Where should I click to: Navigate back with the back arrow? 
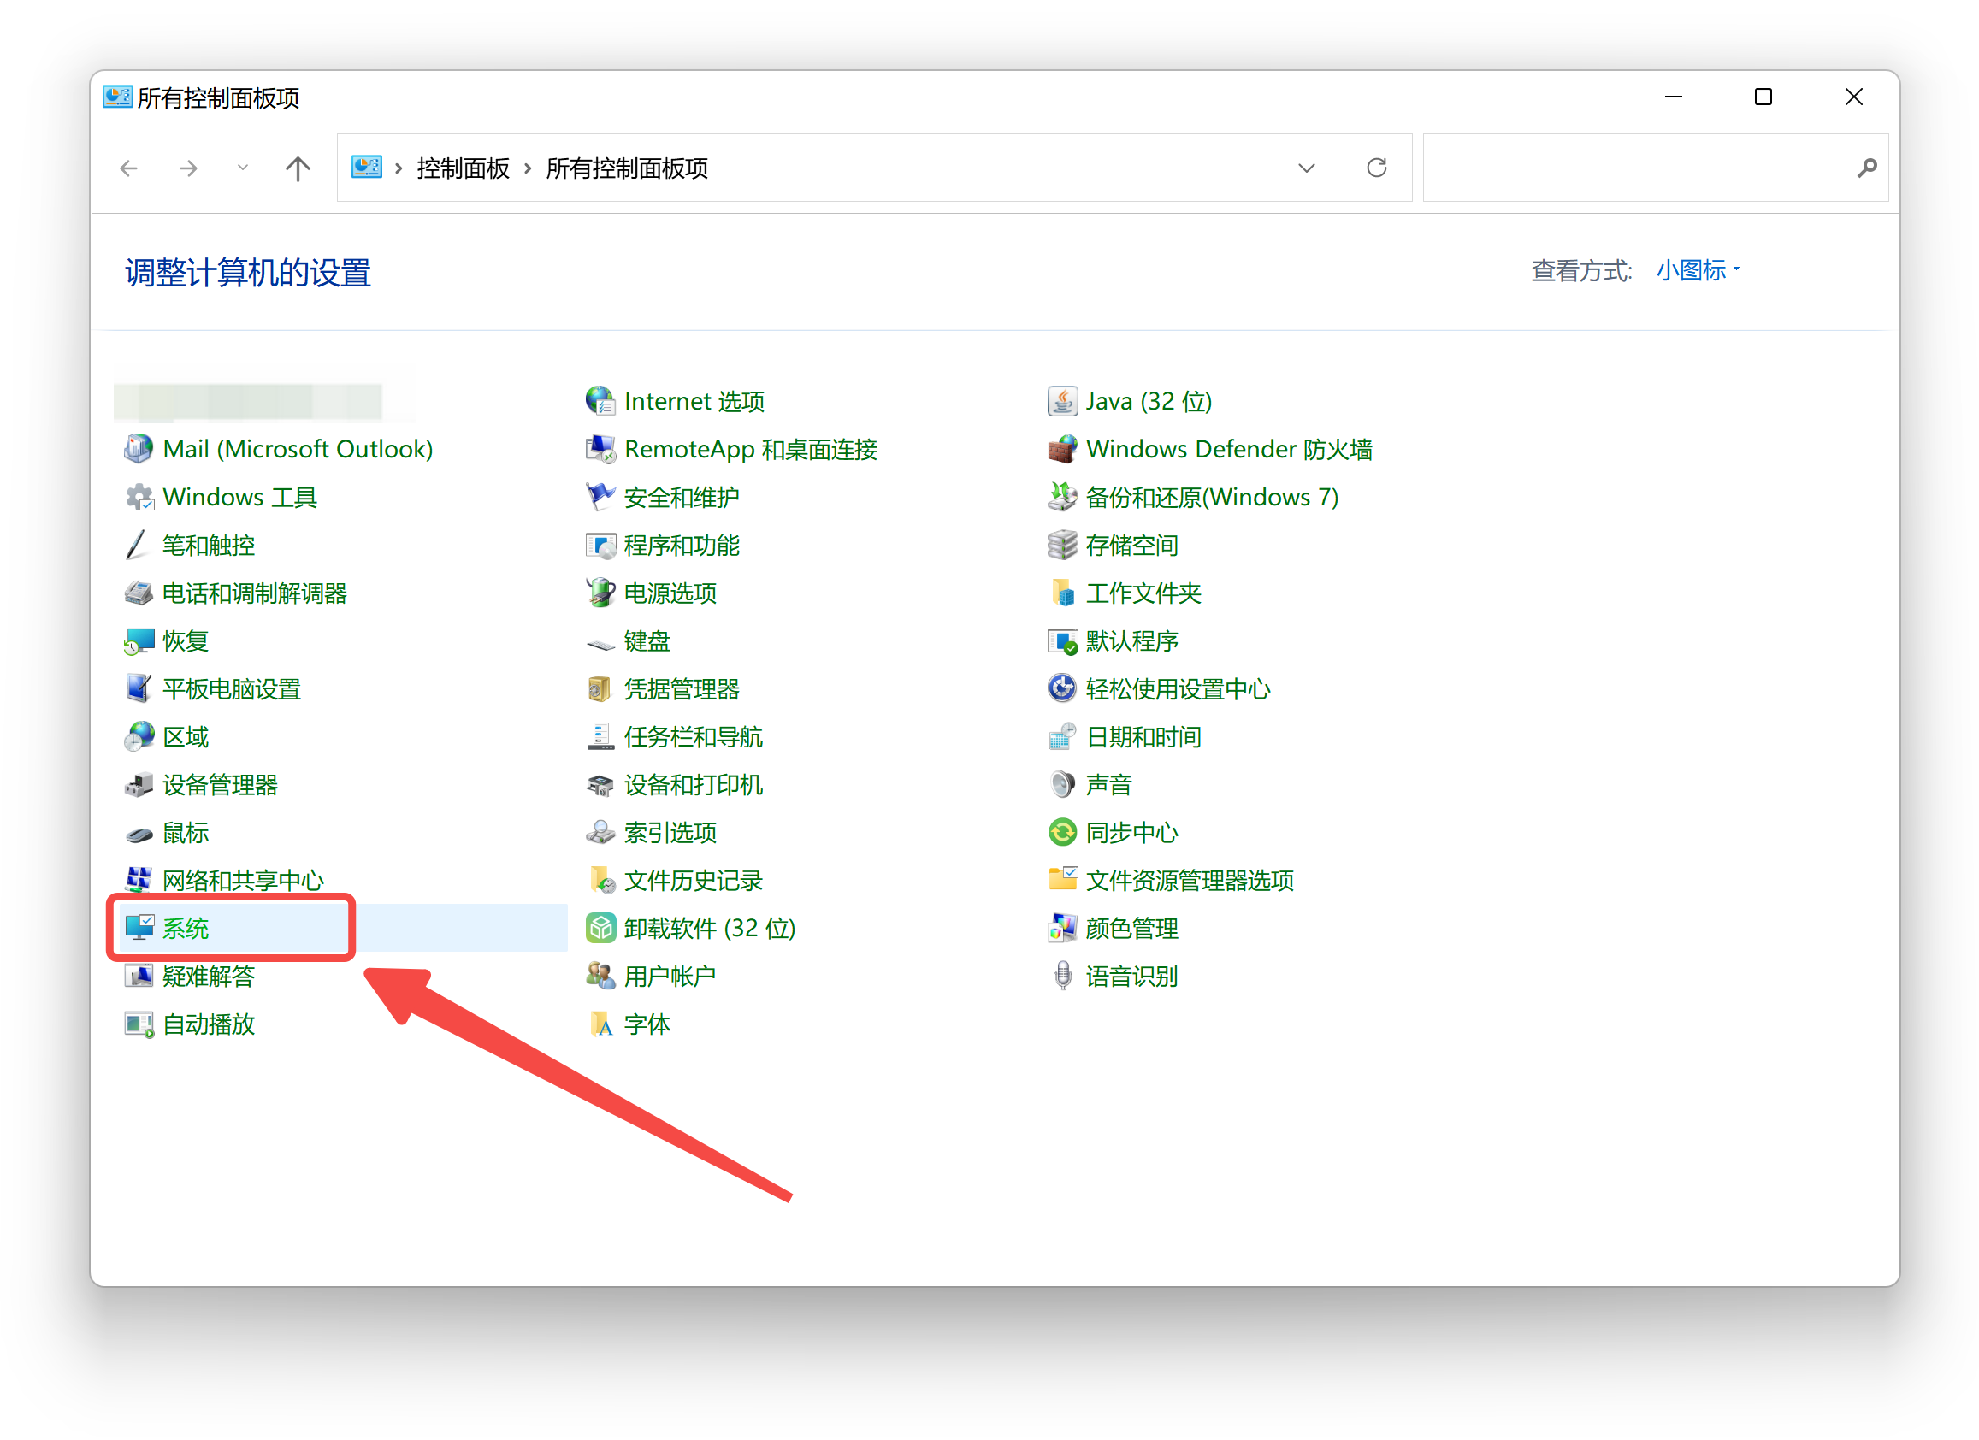point(129,168)
